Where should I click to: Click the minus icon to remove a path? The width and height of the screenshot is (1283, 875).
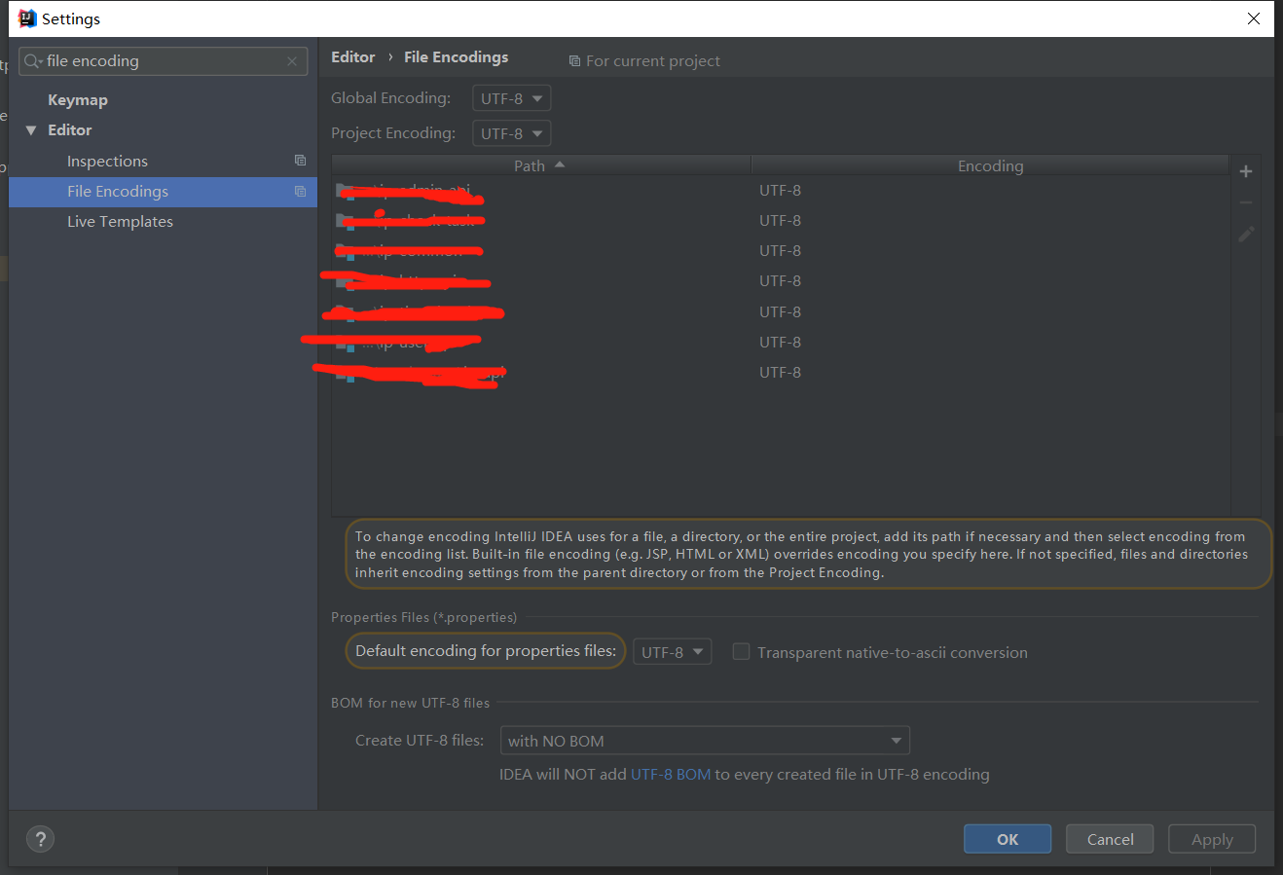click(x=1246, y=201)
